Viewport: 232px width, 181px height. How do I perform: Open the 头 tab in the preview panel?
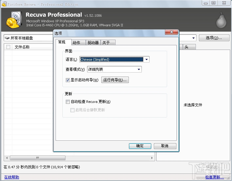point(189,47)
